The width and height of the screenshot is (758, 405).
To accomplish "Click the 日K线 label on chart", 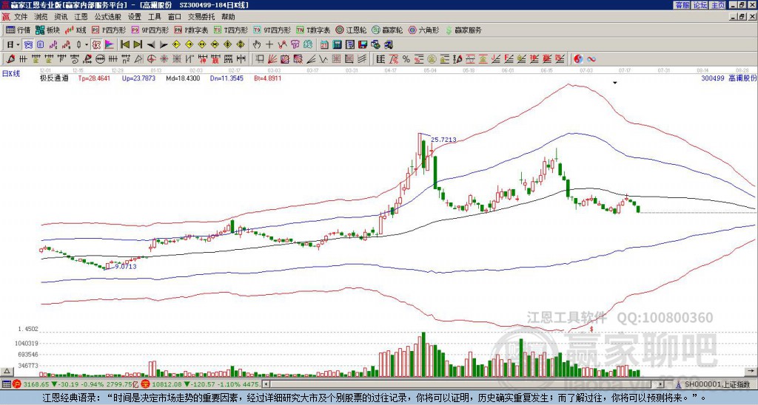I will [x=11, y=73].
